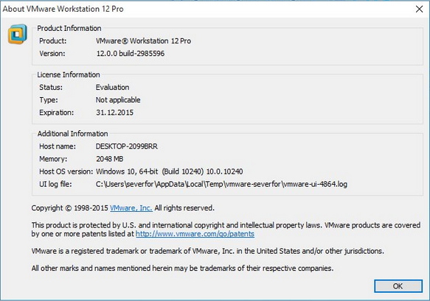Image resolution: width=430 pixels, height=301 pixels.
Task: Click the VMware Workstation logo icon
Action: click(x=17, y=34)
